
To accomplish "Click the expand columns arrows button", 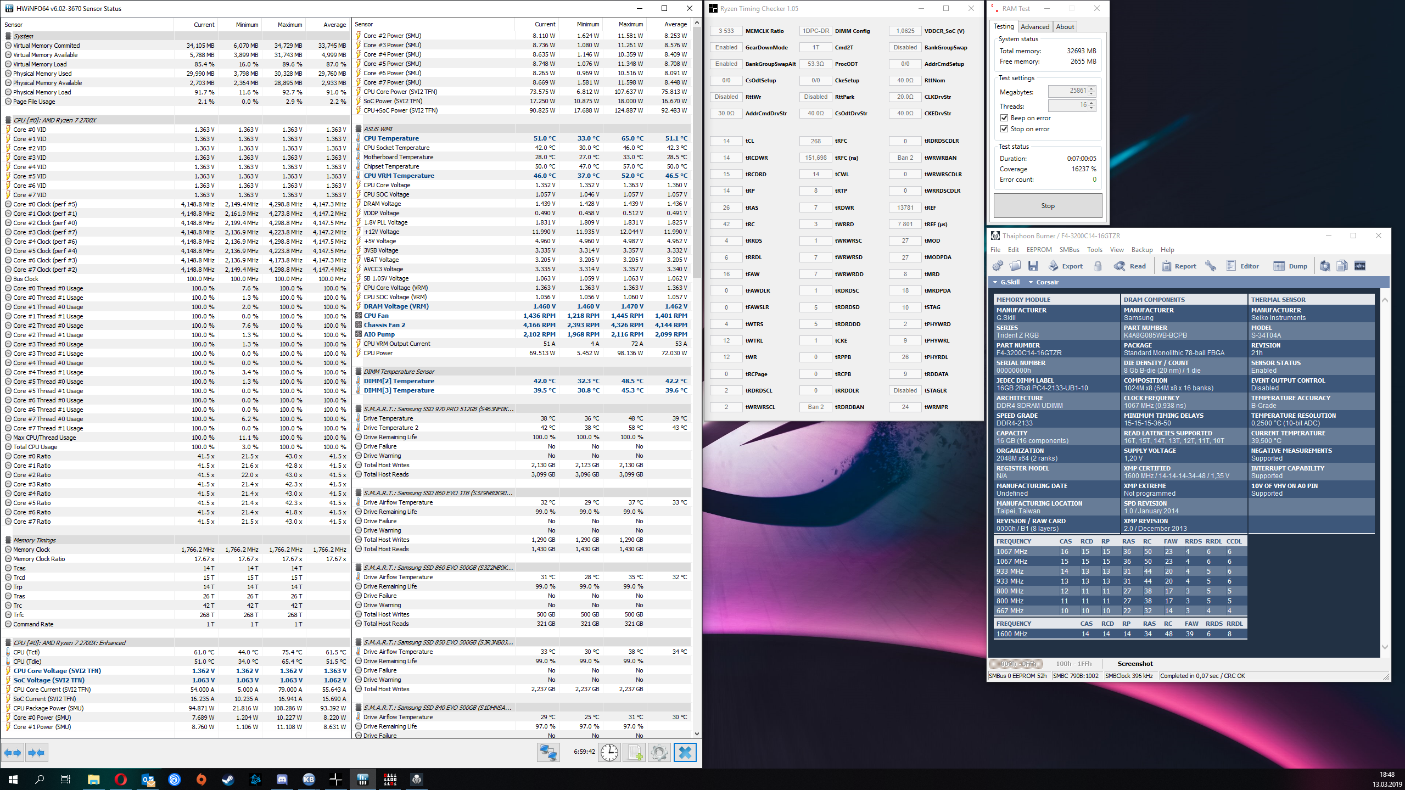I will 13,753.
